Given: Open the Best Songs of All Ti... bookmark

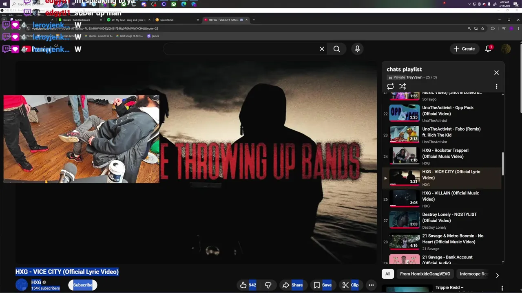Looking at the screenshot, I should tap(129, 36).
